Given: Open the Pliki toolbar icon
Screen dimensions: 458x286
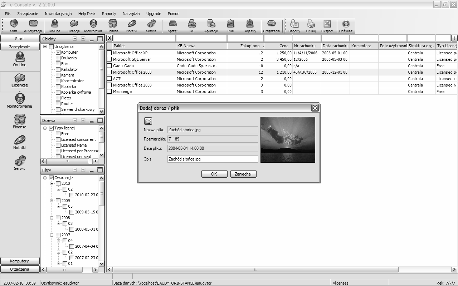Looking at the screenshot, I should coord(230,26).
